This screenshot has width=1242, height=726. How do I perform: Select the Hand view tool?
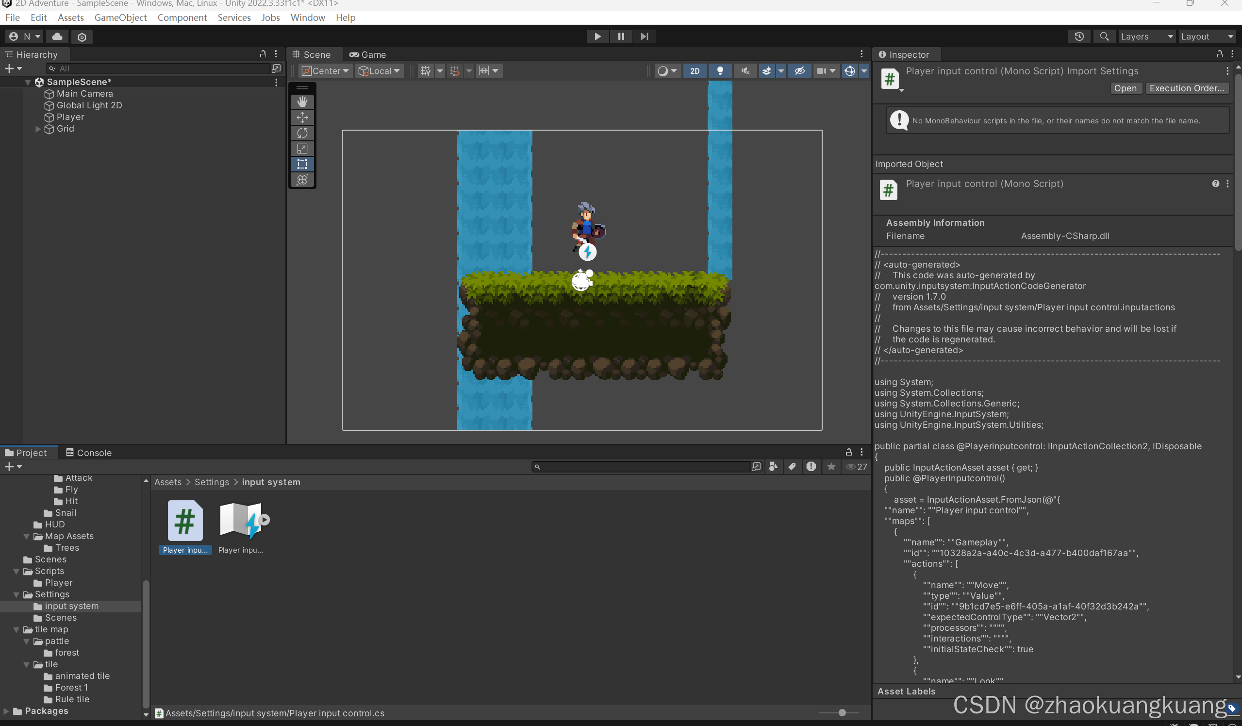302,101
